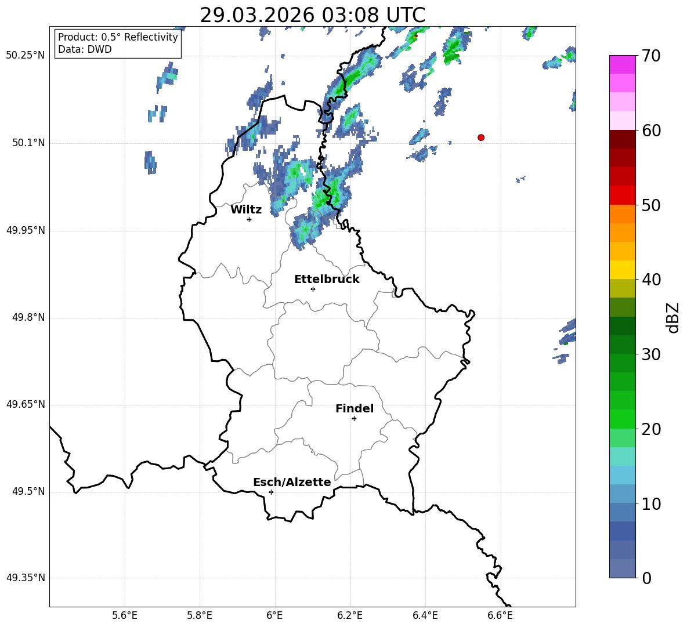Click the dark maroon colorbar segment below 60

623,140
